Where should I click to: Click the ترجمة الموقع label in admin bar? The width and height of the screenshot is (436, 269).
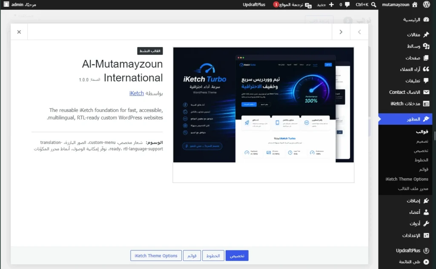[x=291, y=5]
